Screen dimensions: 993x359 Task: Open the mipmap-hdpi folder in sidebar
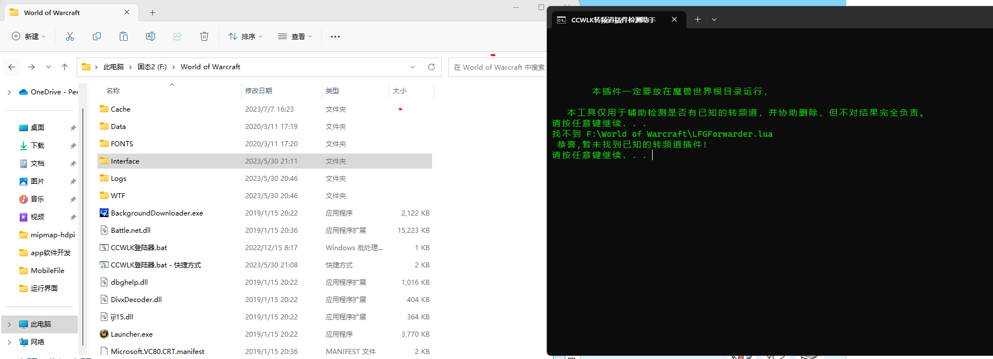(47, 235)
